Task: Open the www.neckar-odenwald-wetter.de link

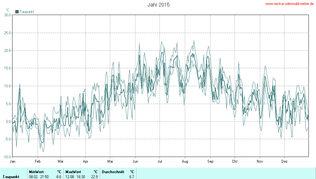Action: pos(290,4)
